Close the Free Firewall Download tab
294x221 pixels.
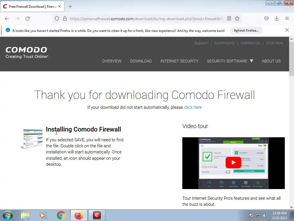point(59,6)
